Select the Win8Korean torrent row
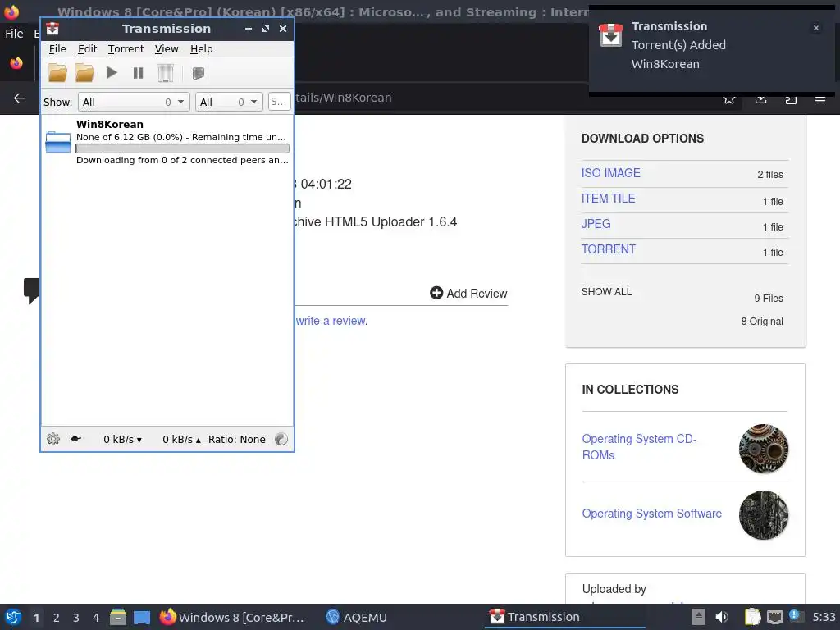This screenshot has height=630, width=840. [x=167, y=142]
